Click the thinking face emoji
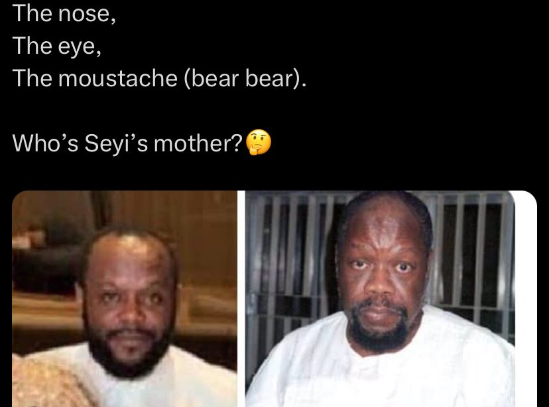549x407 pixels. pos(259,142)
